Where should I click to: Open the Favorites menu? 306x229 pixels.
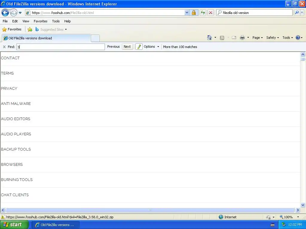[41, 21]
